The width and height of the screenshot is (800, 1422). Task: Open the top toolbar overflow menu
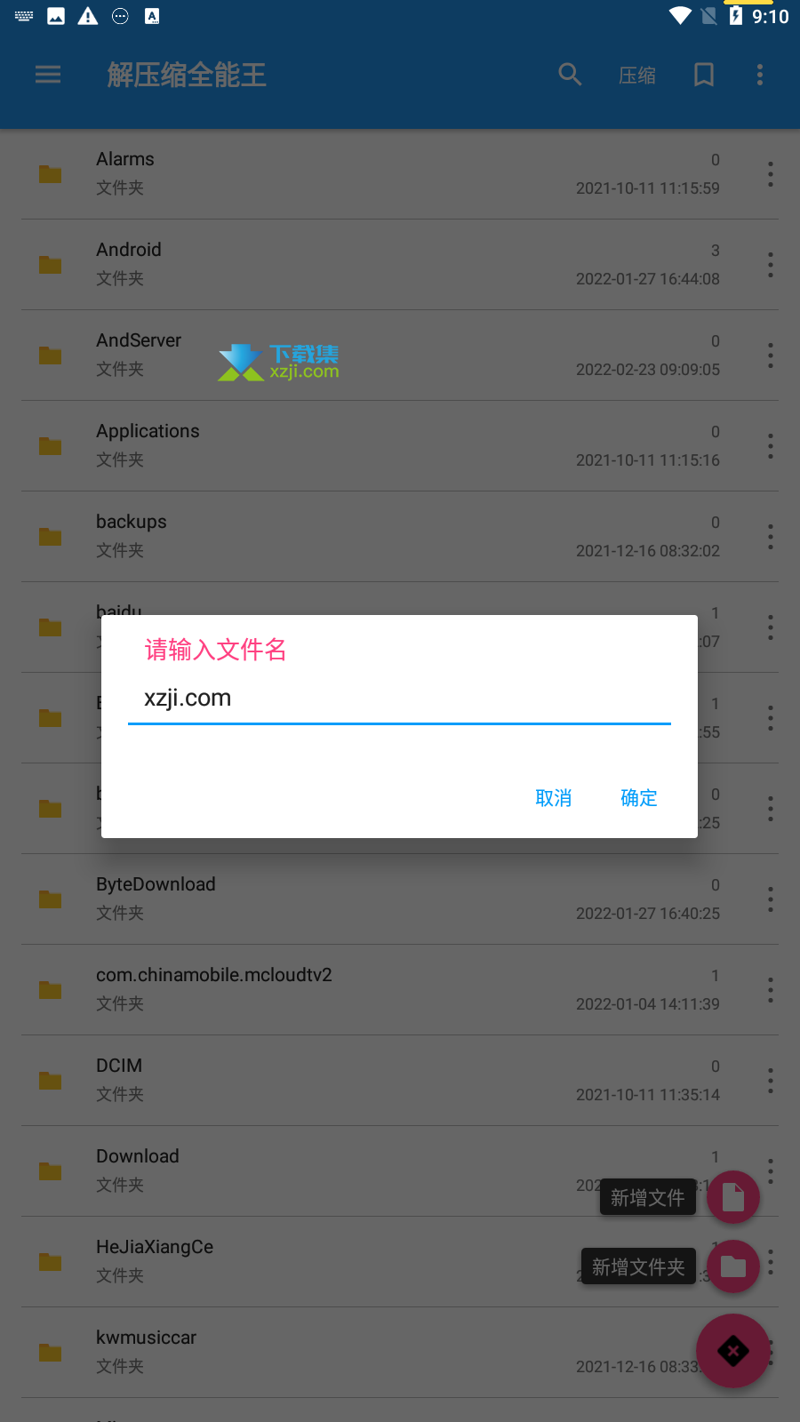click(x=760, y=75)
